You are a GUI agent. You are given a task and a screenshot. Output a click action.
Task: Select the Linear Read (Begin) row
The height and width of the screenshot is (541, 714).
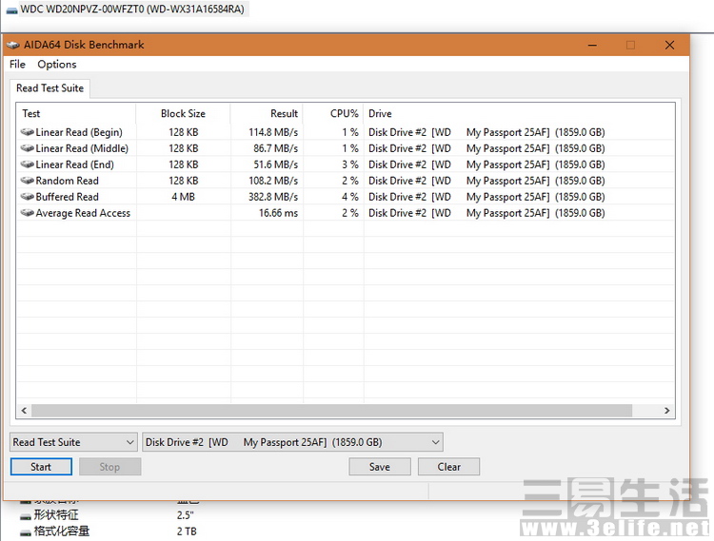point(346,132)
